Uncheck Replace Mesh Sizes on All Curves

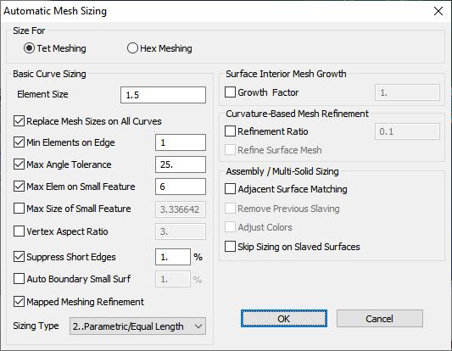[x=19, y=121]
